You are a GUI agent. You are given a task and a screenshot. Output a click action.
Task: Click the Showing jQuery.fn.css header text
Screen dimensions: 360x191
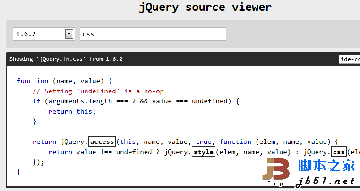coord(66,59)
